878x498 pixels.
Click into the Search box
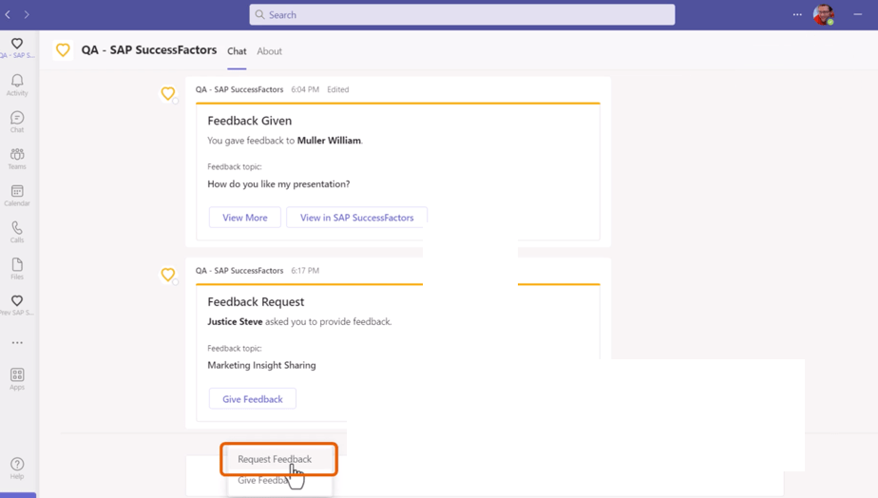(462, 14)
